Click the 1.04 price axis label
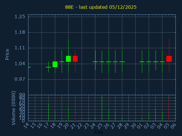The width and height of the screenshot is (182, 136). pos(20,63)
